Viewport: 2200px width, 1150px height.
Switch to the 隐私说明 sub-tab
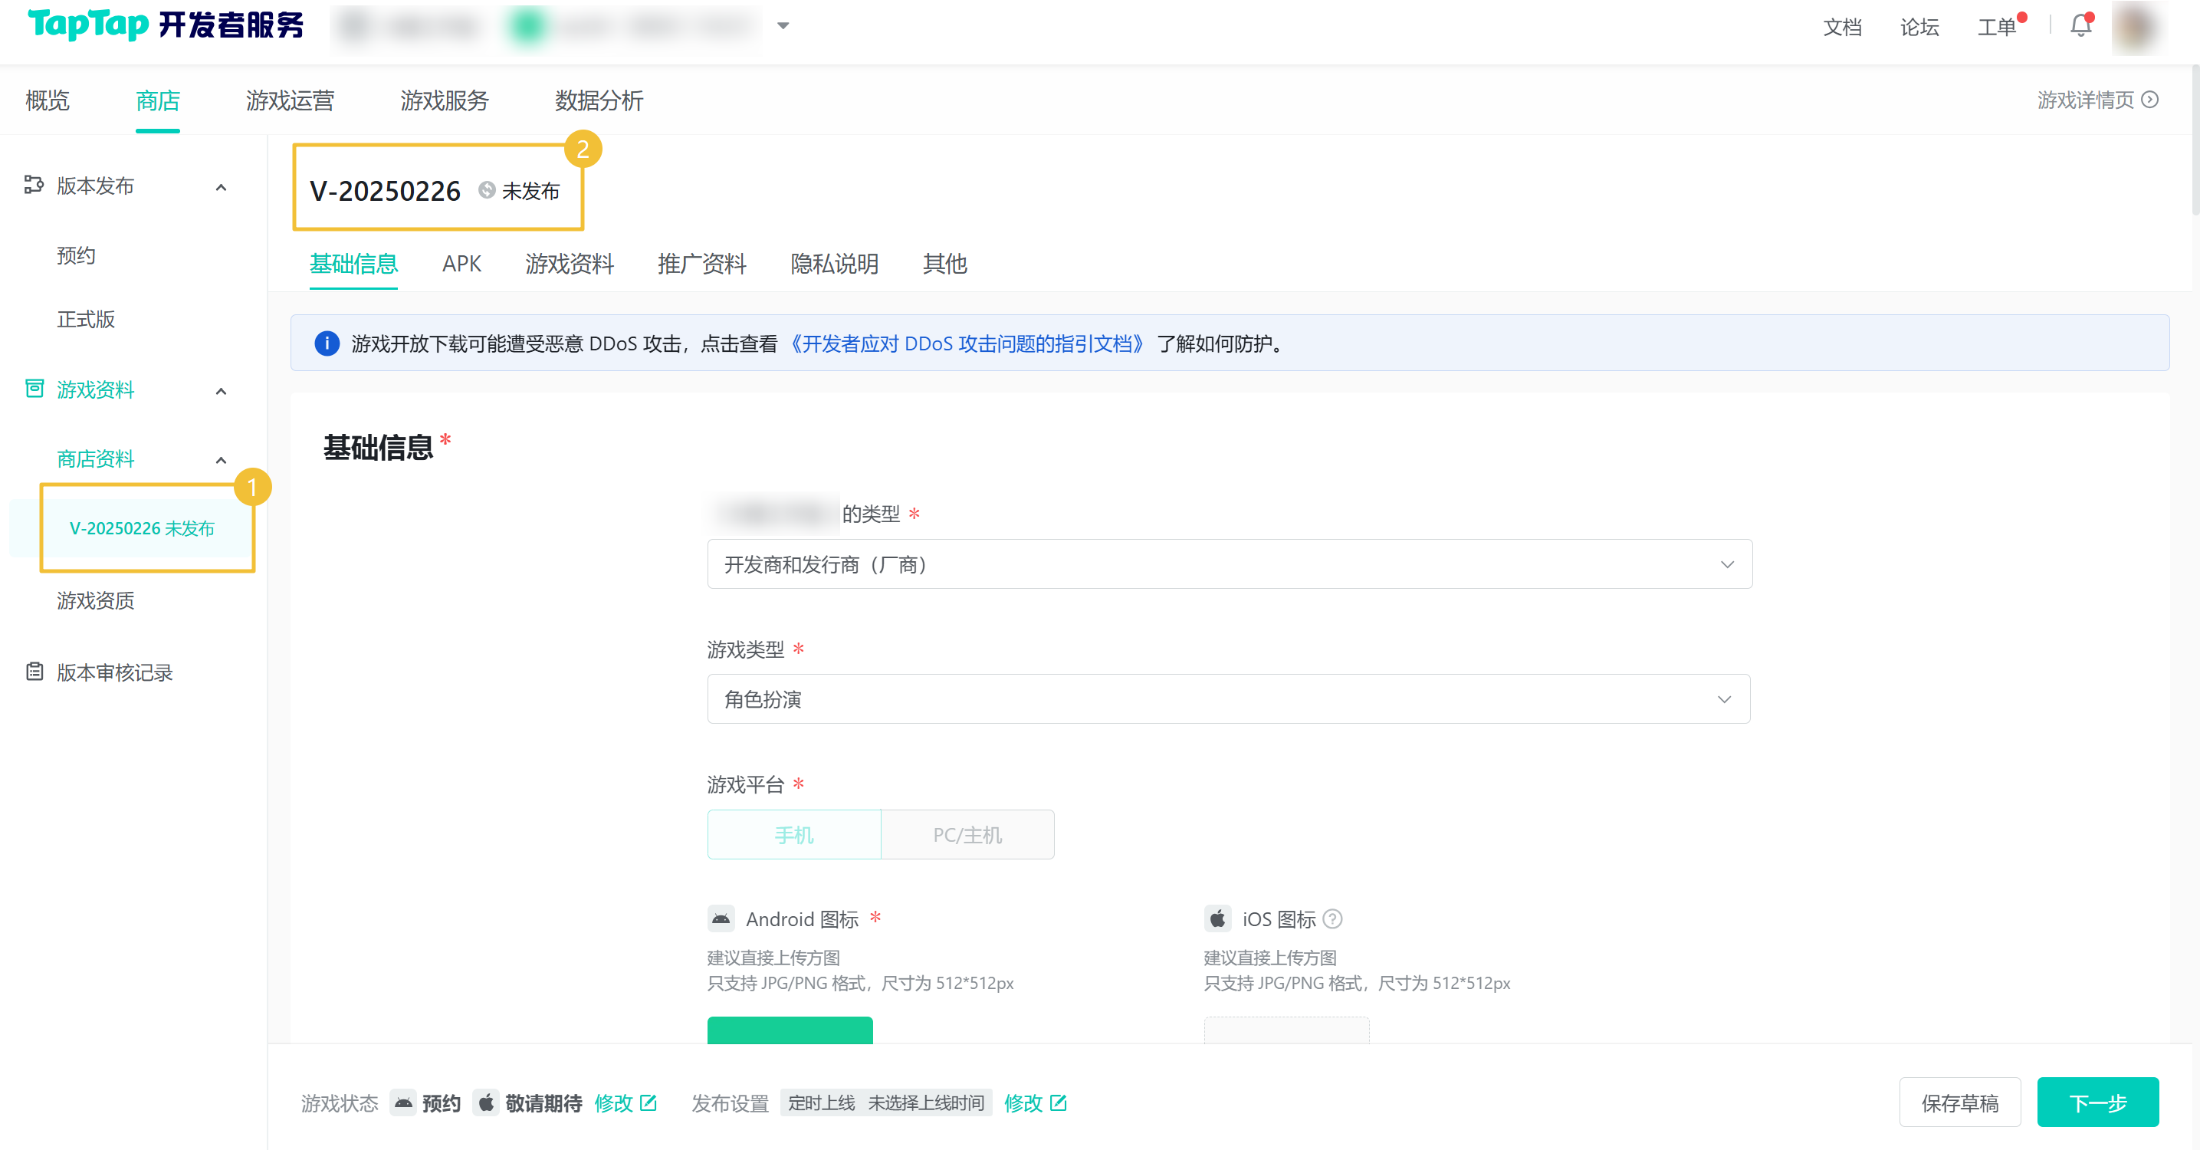[833, 263]
